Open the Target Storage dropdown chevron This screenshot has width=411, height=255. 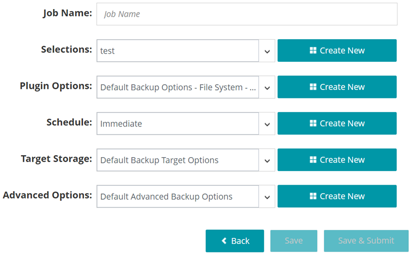(267, 160)
